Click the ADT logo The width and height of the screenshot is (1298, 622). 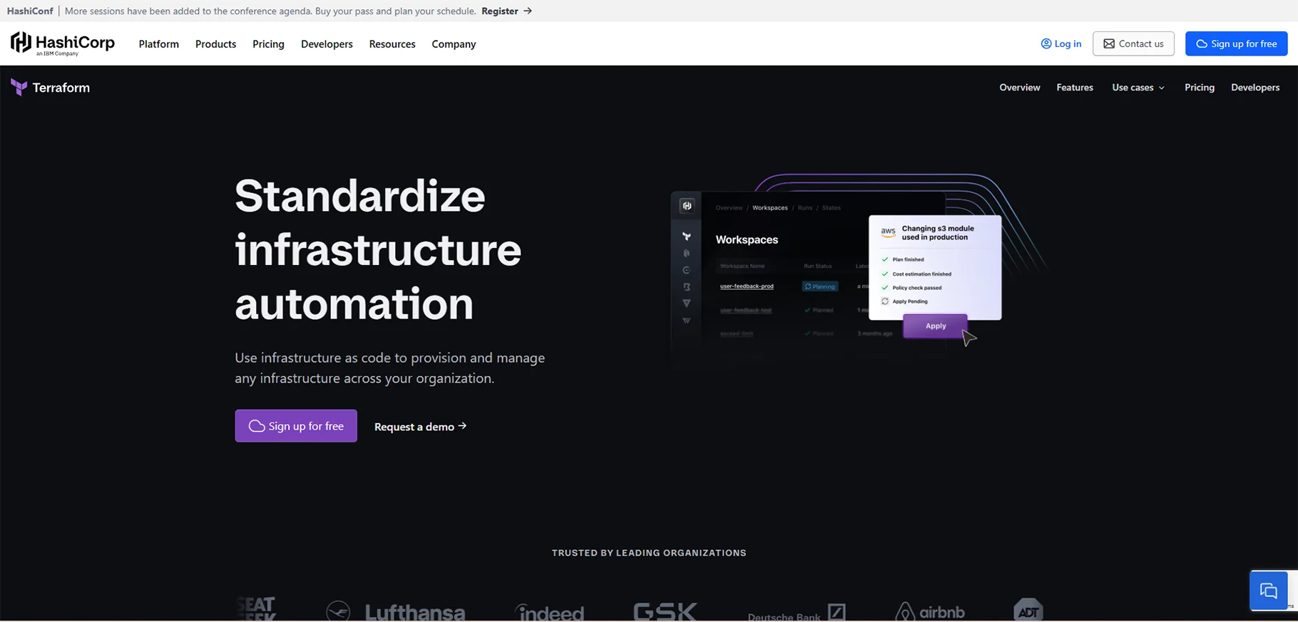pyautogui.click(x=1028, y=610)
